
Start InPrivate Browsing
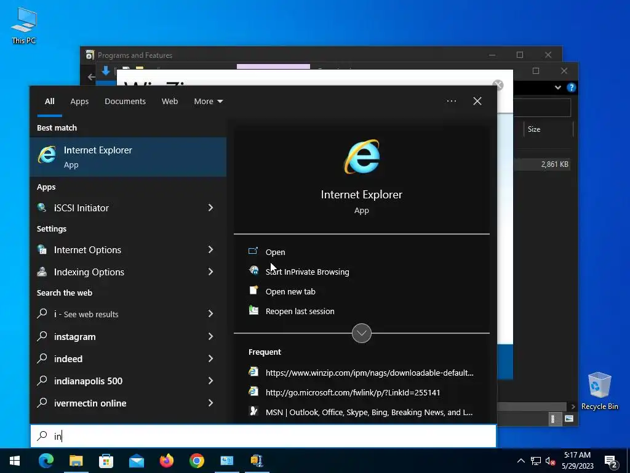(x=308, y=272)
